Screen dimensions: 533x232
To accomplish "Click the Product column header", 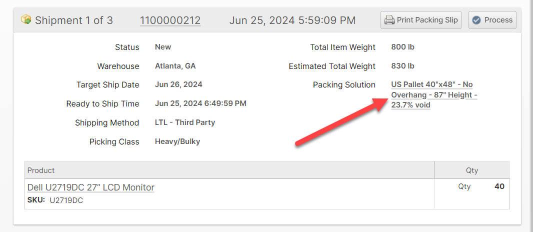I will tap(41, 170).
